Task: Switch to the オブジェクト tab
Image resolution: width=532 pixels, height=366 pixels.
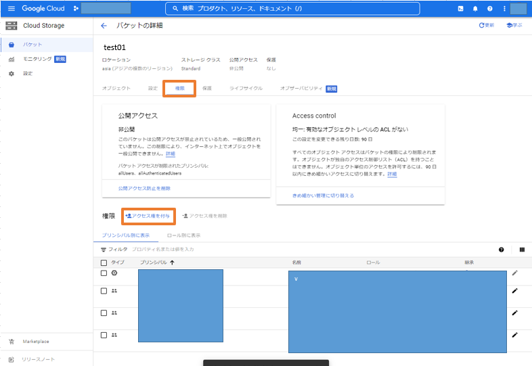Action: coord(116,88)
